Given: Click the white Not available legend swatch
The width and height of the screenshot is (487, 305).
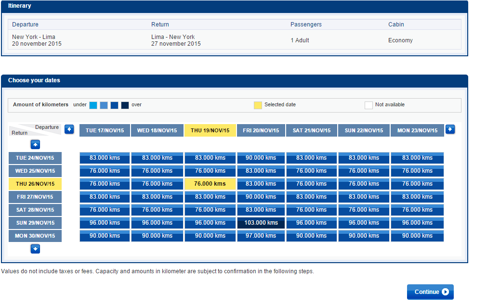Looking at the screenshot, I should (369, 105).
